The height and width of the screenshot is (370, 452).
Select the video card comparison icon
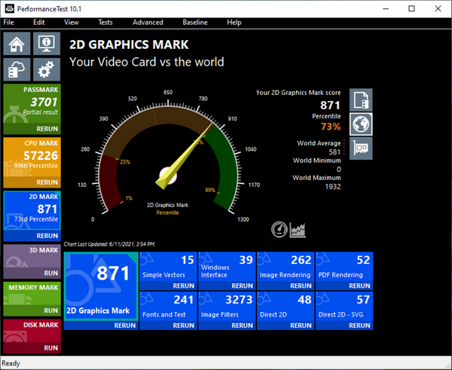(x=361, y=148)
